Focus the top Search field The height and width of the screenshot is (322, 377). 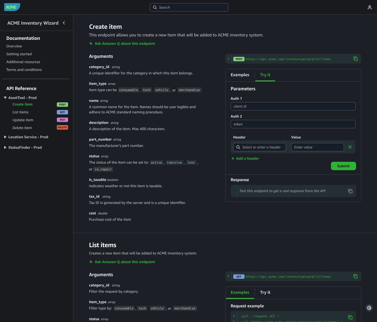pos(189,7)
